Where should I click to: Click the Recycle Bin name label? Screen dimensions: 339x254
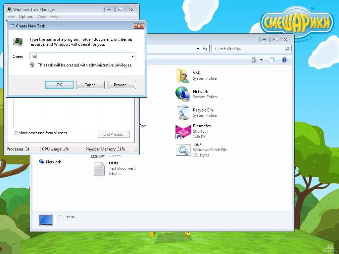[203, 110]
